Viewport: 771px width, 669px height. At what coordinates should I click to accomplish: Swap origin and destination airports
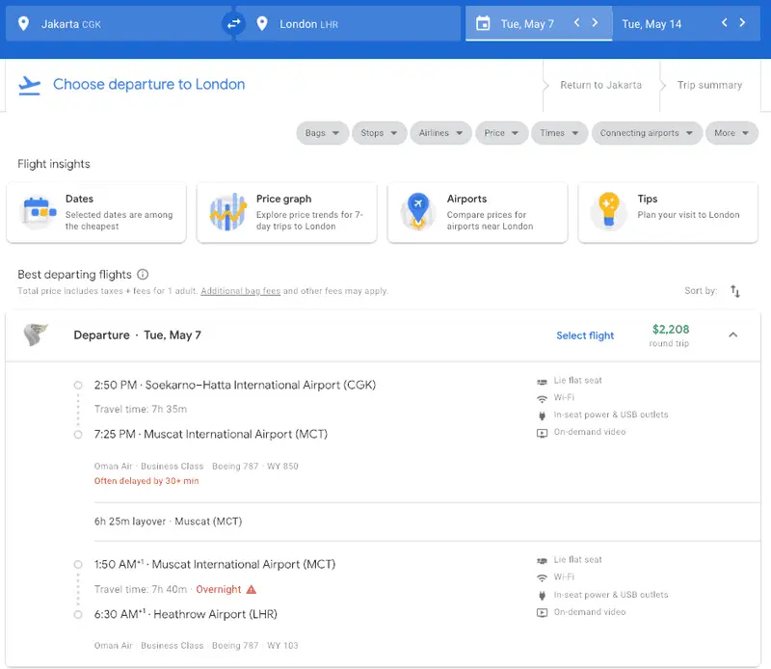233,23
